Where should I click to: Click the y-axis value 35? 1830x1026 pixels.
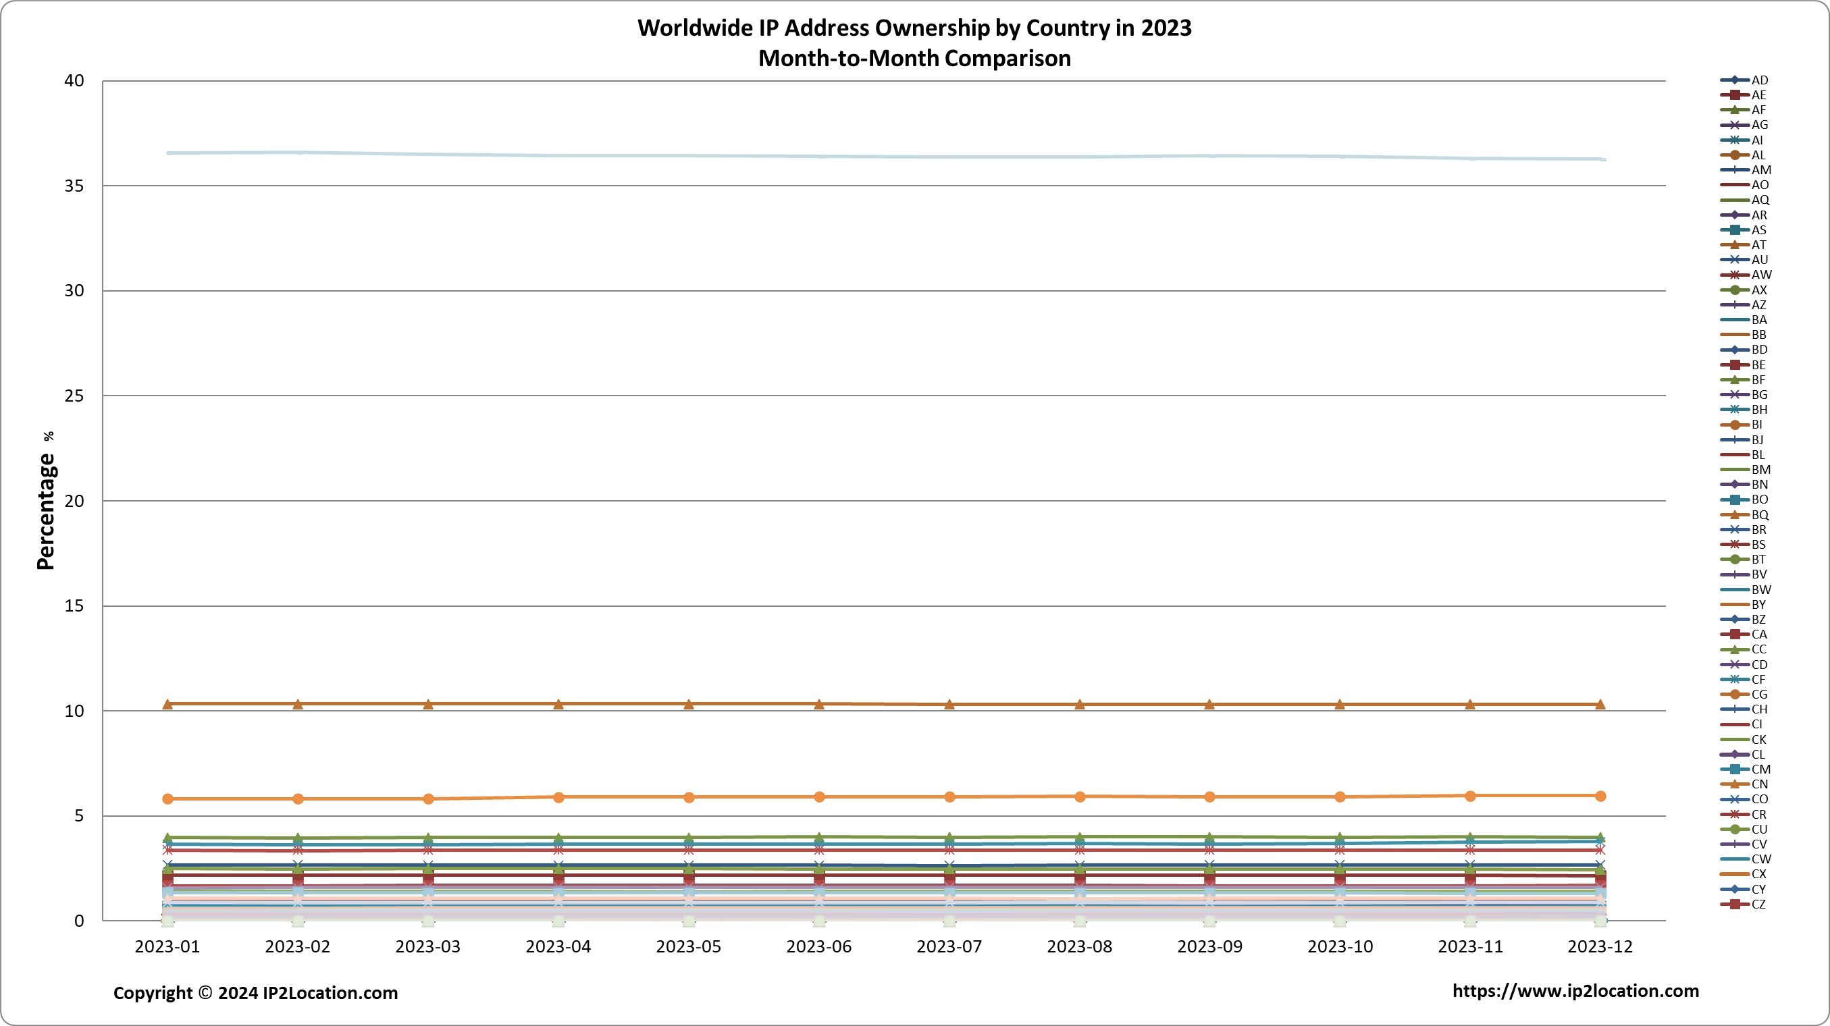[74, 186]
